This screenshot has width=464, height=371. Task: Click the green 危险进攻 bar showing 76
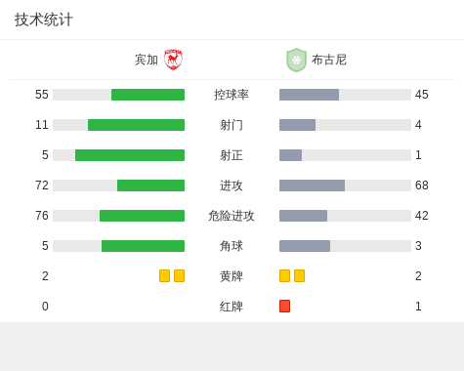coord(142,216)
